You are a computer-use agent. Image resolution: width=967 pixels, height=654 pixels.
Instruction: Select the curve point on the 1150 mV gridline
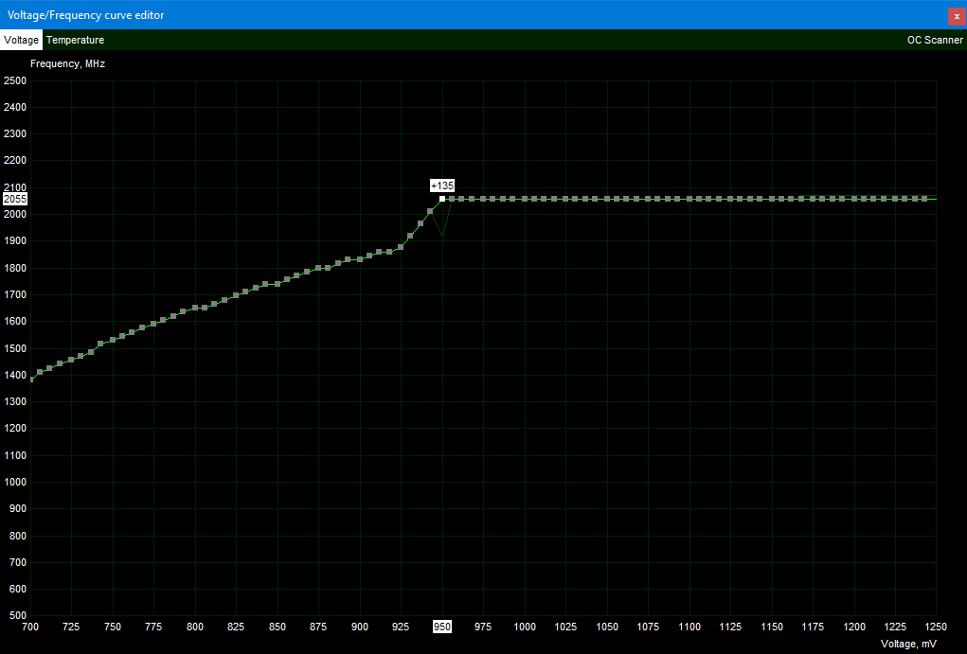772,199
